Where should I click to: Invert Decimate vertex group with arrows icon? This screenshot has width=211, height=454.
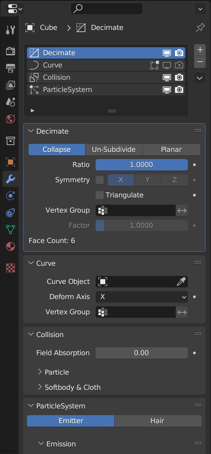pyautogui.click(x=182, y=210)
